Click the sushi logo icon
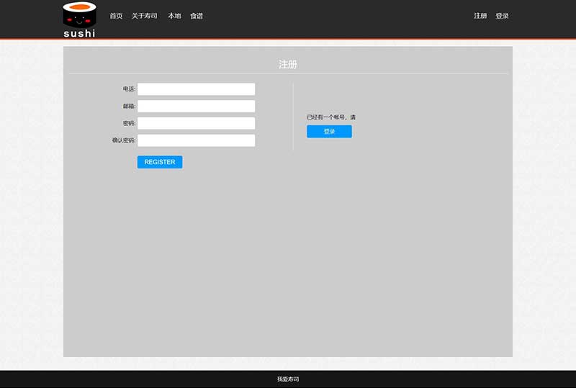576x388 pixels. (x=79, y=19)
